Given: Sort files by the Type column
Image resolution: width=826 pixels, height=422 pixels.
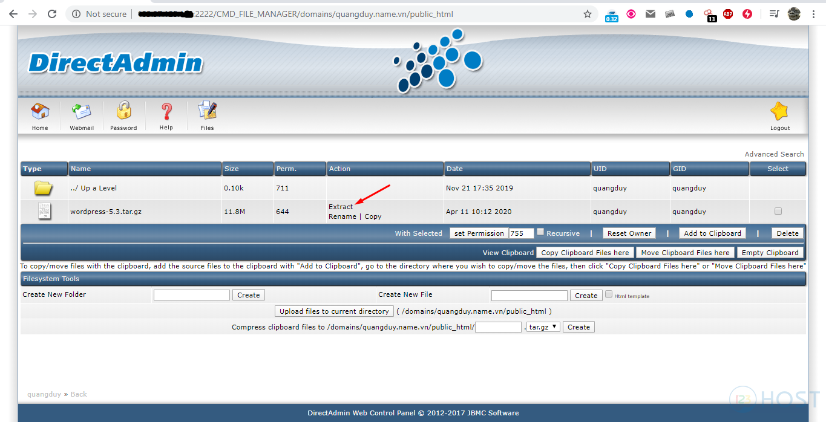Looking at the screenshot, I should tap(44, 169).
